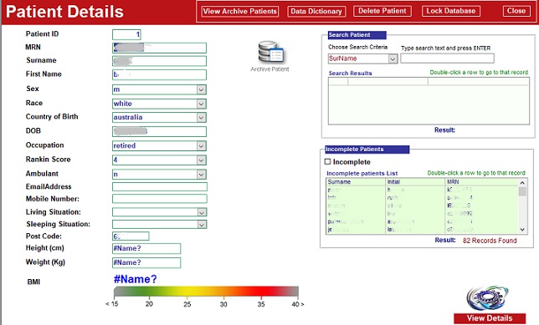Click the MRN input field
539x325 pixels.
pyautogui.click(x=160, y=48)
